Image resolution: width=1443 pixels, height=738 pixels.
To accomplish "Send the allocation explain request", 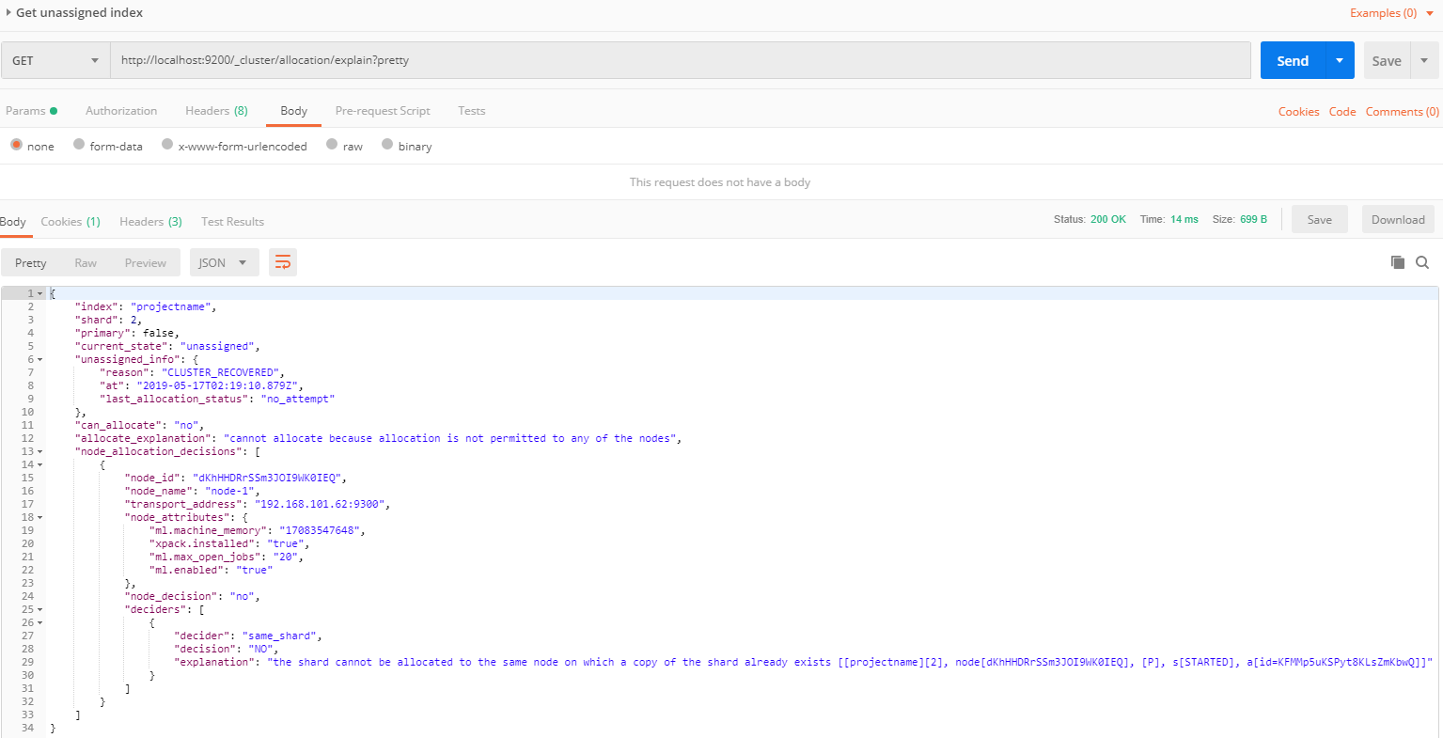I will click(1292, 59).
